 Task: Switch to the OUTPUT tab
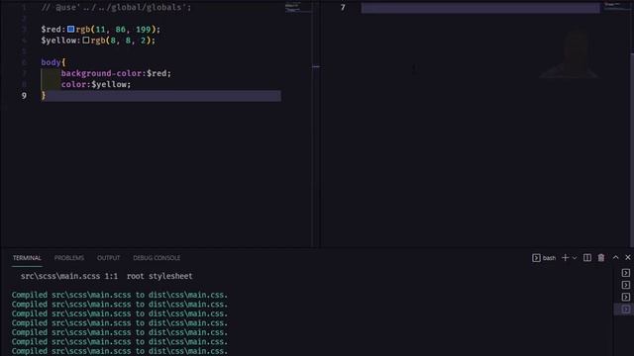click(x=108, y=258)
